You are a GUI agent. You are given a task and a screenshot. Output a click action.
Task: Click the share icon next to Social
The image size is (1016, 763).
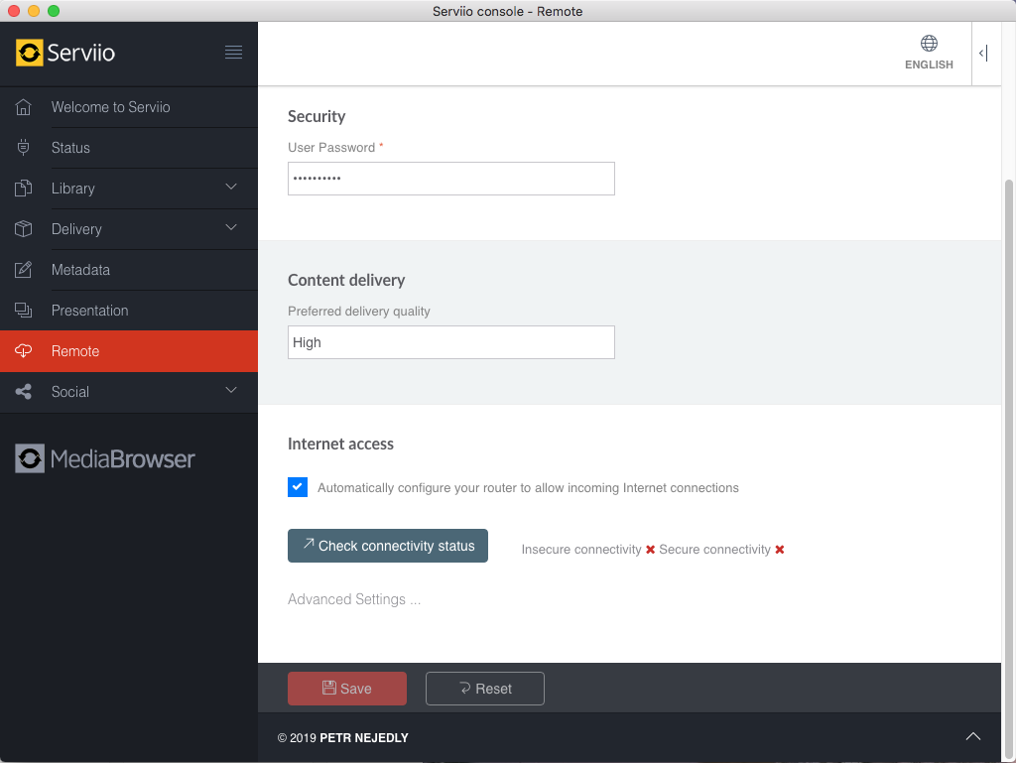coord(24,392)
